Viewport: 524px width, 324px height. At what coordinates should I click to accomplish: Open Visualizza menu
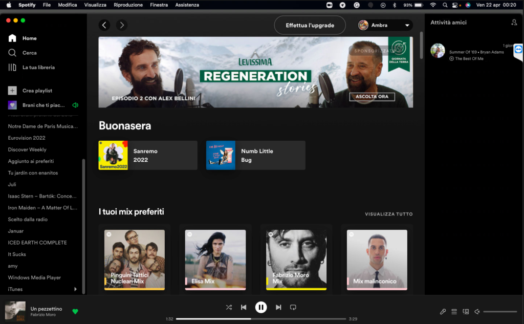(95, 5)
